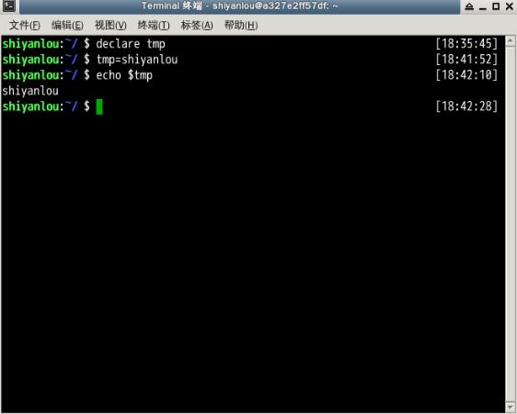Screen dimensions: 517x414
Task: Click the roll-up window icon
Action: tap(469, 6)
